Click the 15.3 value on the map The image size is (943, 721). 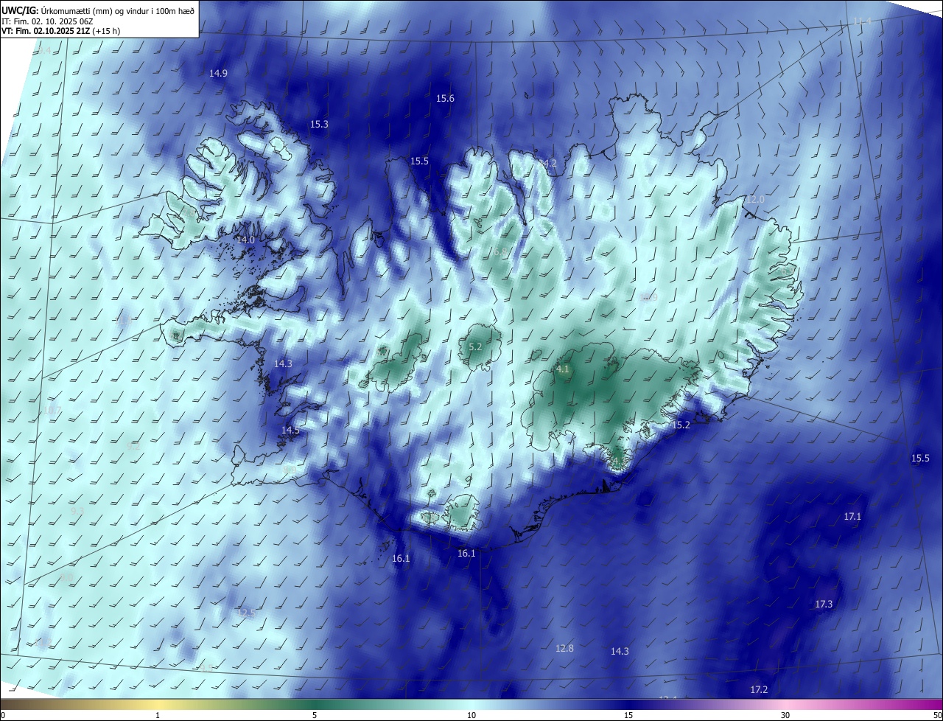[x=319, y=124]
